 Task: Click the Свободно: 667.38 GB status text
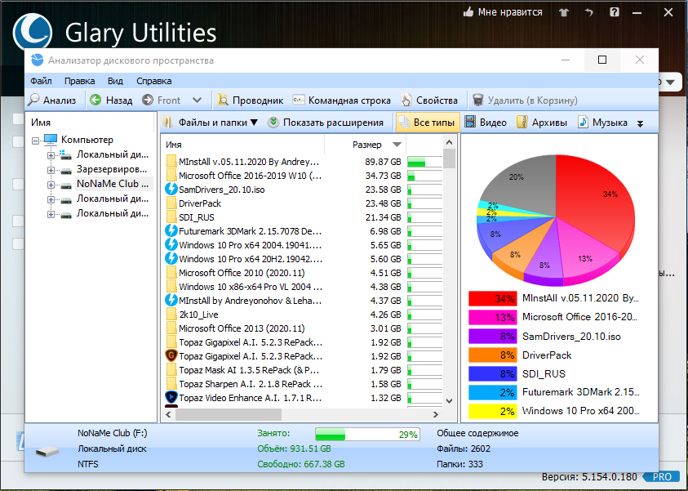300,464
